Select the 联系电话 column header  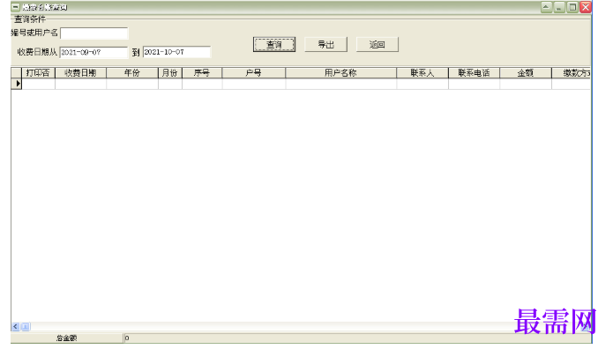474,73
